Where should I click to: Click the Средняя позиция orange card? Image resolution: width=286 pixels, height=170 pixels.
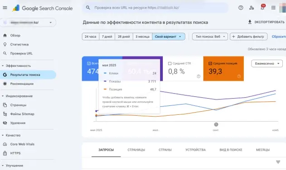[223, 69]
